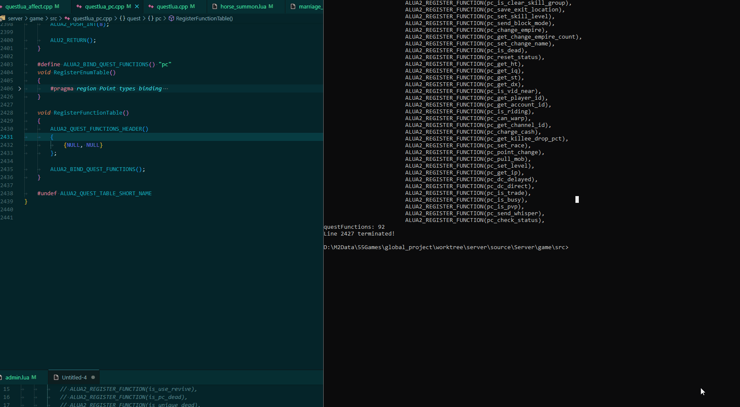The image size is (740, 407).
Task: Click pc_send_whisper entry in terminal output
Action: click(475, 213)
